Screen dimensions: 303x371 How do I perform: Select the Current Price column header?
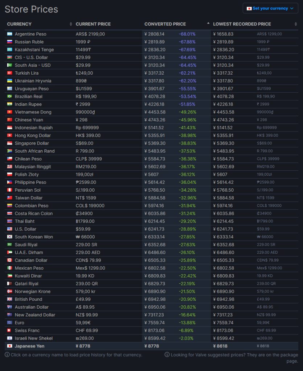tap(93, 24)
